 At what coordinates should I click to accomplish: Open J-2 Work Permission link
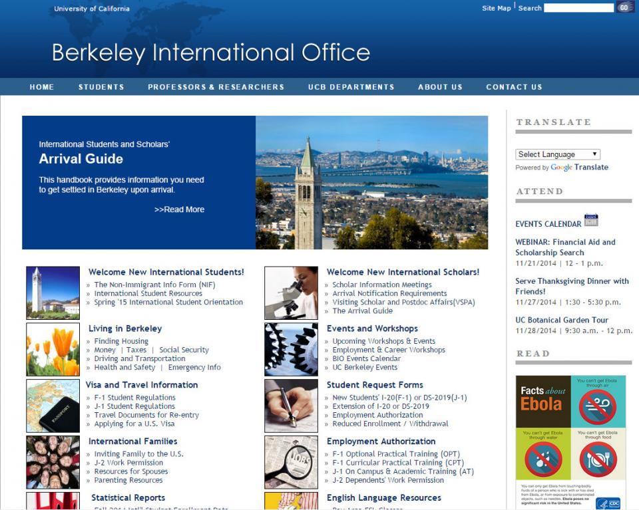128,462
